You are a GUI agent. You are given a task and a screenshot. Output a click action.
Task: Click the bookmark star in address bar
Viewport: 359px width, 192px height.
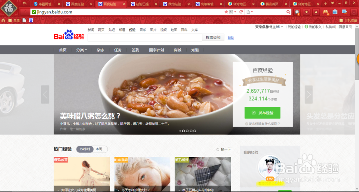click(x=226, y=12)
